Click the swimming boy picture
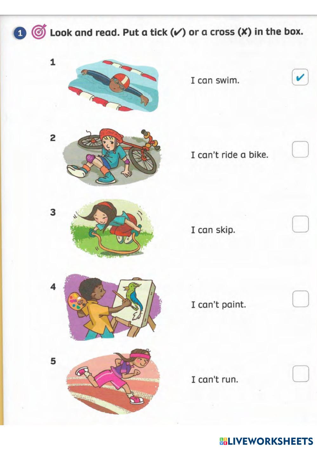 (114, 85)
